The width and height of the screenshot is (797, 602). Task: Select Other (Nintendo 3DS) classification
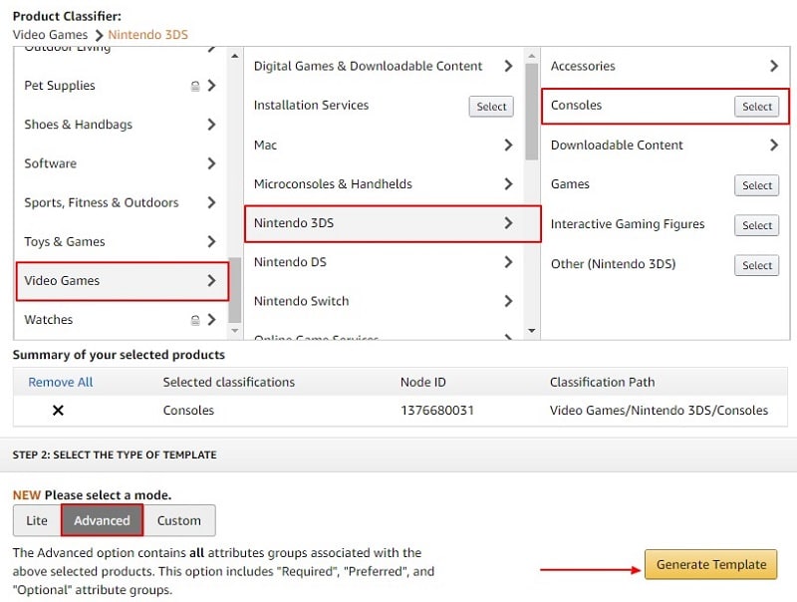756,265
